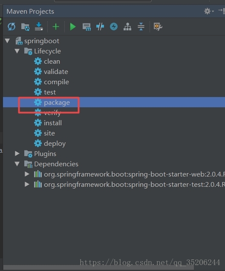Expand spring-boot-starter-test dependency
The image size is (225, 271).
27,184
